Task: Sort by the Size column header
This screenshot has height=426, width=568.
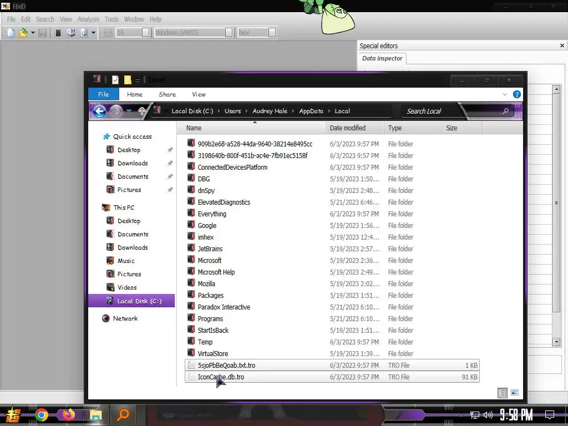Action: (462, 128)
